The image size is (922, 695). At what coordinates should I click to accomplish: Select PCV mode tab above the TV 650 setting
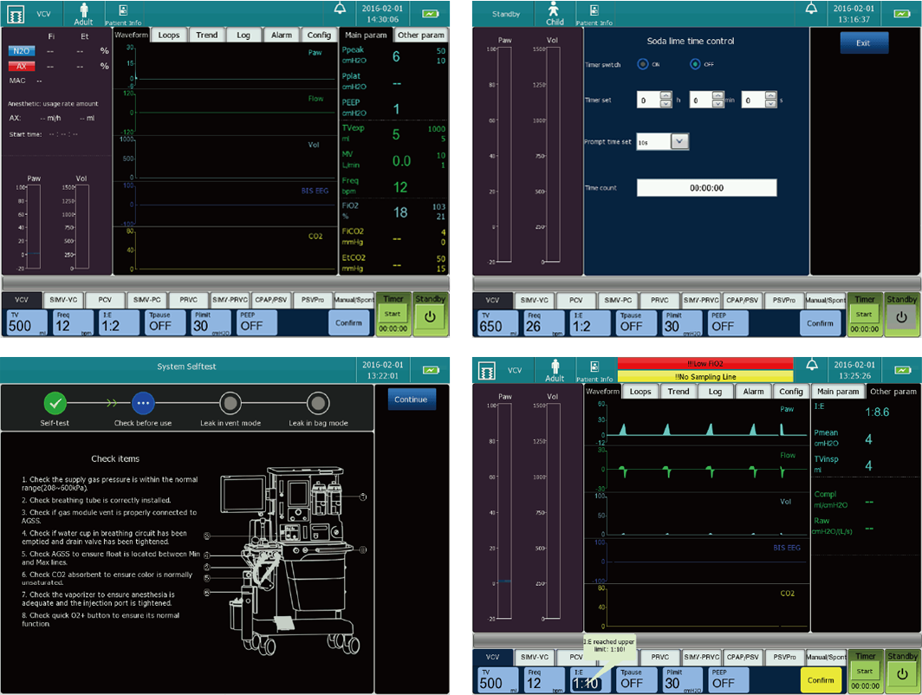575,300
